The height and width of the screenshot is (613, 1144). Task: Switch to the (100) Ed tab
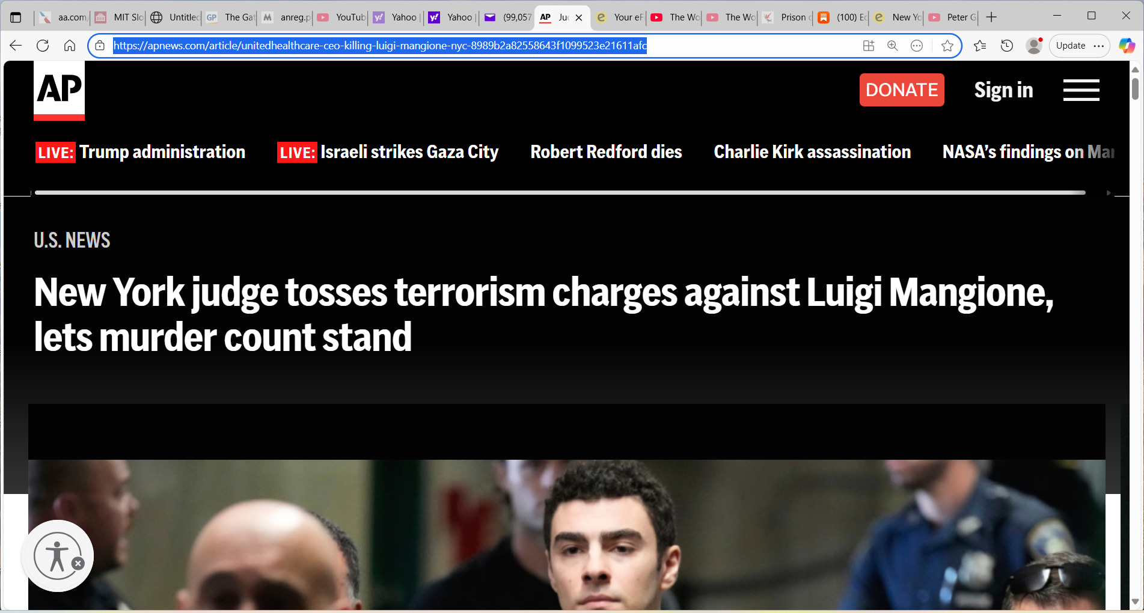click(x=842, y=17)
